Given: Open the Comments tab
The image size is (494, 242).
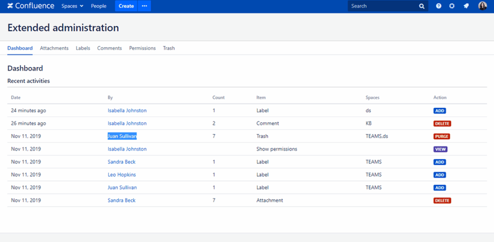Looking at the screenshot, I should [x=110, y=48].
